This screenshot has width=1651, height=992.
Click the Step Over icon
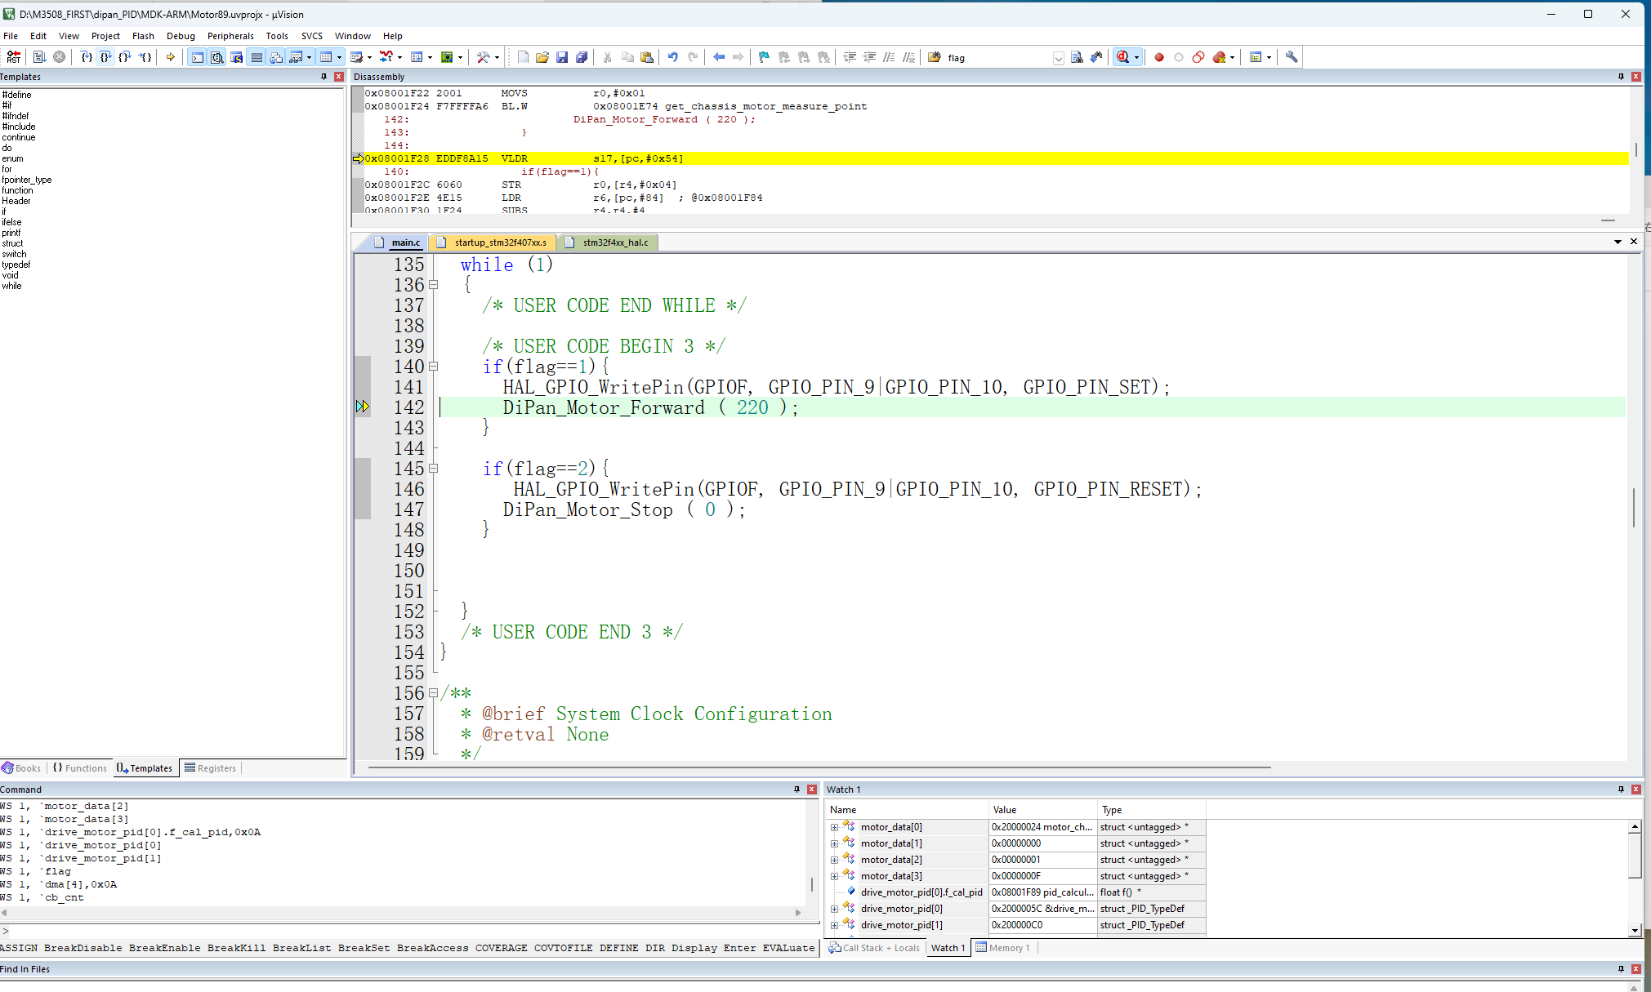105,57
